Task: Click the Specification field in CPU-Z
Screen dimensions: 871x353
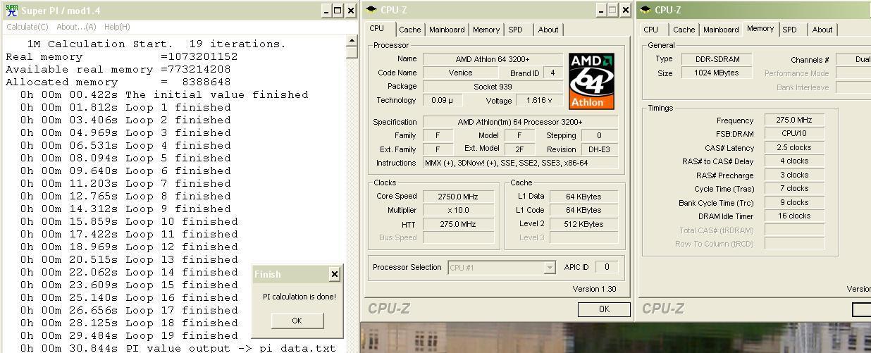Action: coord(521,122)
